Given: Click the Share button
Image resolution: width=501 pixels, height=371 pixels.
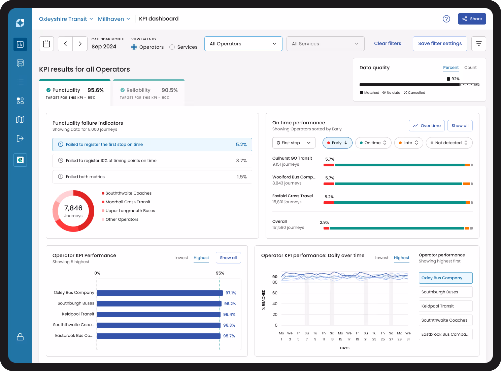Looking at the screenshot, I should tap(472, 19).
